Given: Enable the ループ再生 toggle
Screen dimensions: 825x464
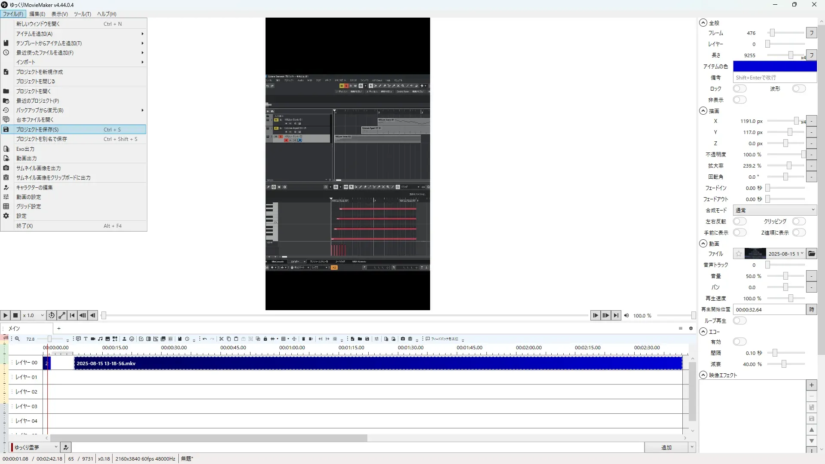Looking at the screenshot, I should coord(739,321).
